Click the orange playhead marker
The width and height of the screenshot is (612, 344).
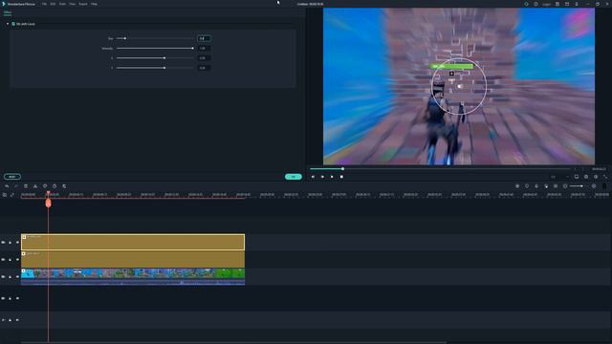[x=48, y=203]
